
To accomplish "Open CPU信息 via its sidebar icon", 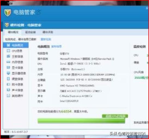I will point(8,51).
